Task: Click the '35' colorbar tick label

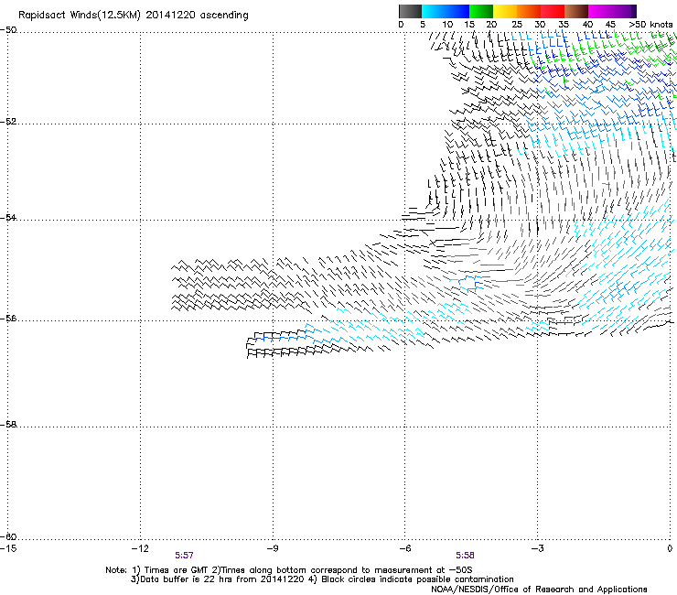Action: pyautogui.click(x=564, y=25)
